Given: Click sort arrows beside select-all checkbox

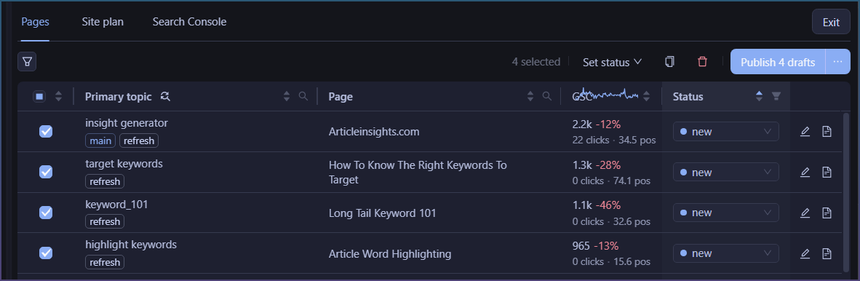Looking at the screenshot, I should pyautogui.click(x=59, y=96).
